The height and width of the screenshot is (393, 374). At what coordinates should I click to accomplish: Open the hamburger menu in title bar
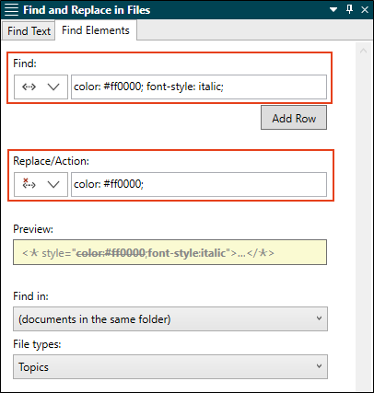click(x=11, y=10)
